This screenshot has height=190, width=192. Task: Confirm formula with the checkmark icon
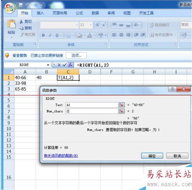click(x=65, y=65)
